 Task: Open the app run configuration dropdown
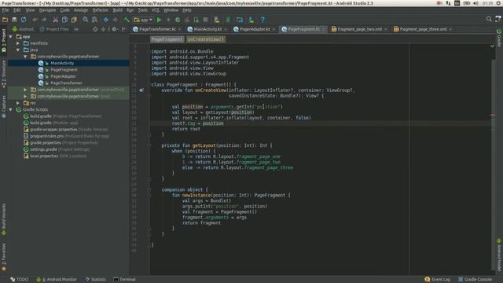[x=143, y=20]
